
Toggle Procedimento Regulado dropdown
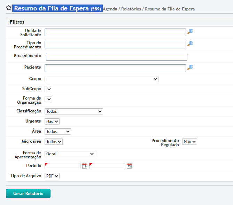pyautogui.click(x=190, y=142)
